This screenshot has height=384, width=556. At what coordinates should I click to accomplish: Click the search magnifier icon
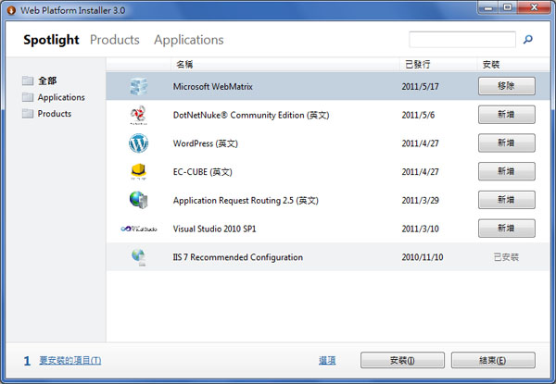(x=528, y=39)
